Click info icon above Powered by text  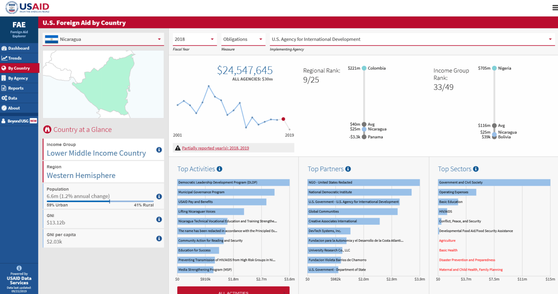pyautogui.click(x=19, y=268)
